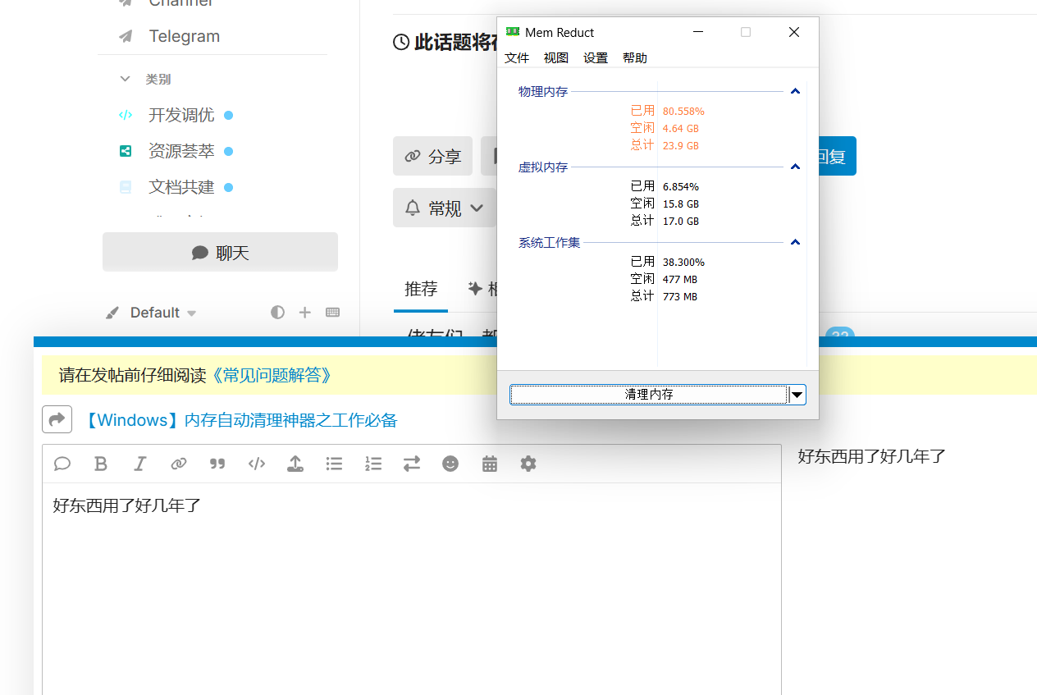Click the 聊天 button in sidebar
This screenshot has width=1037, height=695.
pos(220,252)
